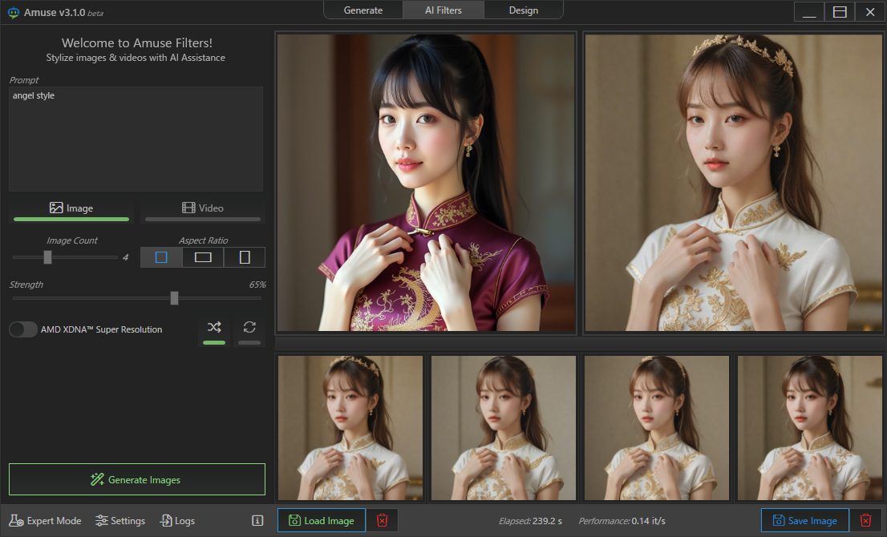Select portrait aspect ratio
This screenshot has width=887, height=537.
(245, 257)
